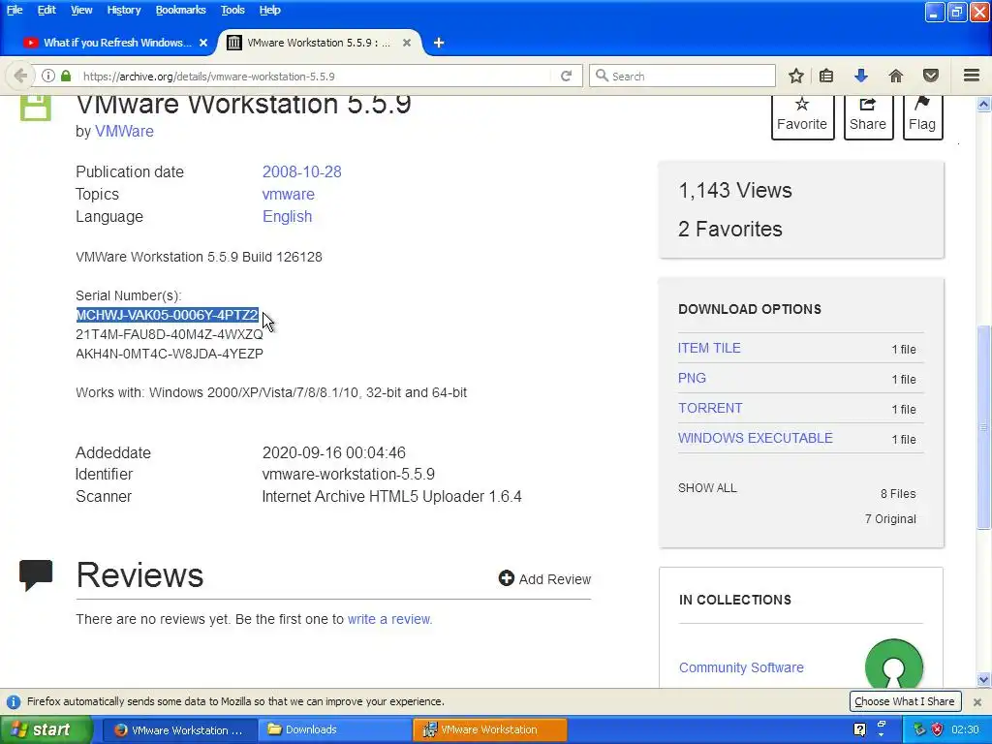992x744 pixels.
Task: Reload the page with refresh icon
Action: [x=566, y=76]
